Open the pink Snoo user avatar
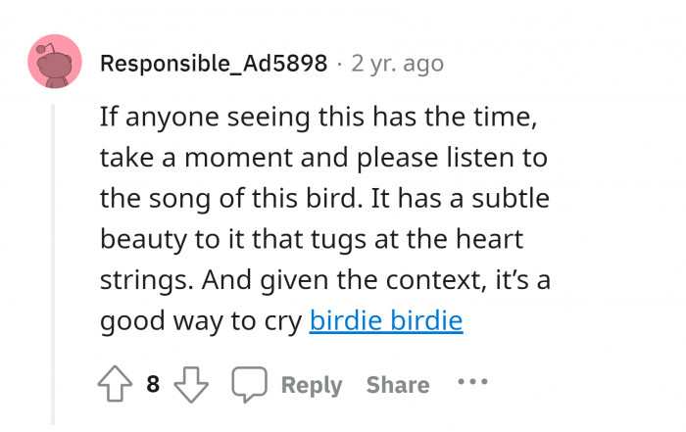Screen dimensions: 686x432 point(55,63)
